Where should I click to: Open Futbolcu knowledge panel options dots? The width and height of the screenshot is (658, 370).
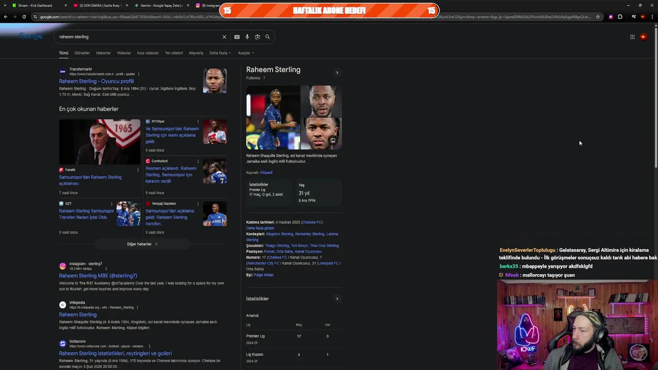click(x=264, y=78)
